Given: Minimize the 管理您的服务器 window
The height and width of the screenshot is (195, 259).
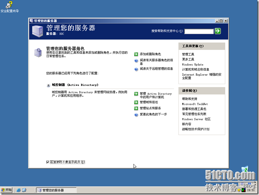Looking at the screenshot, I should coord(217,21).
